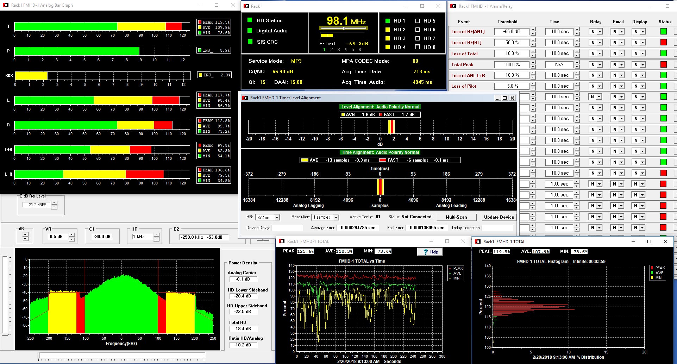
Task: Click the Rack1 icon on Time/Level Alignment window
Action: coord(244,98)
